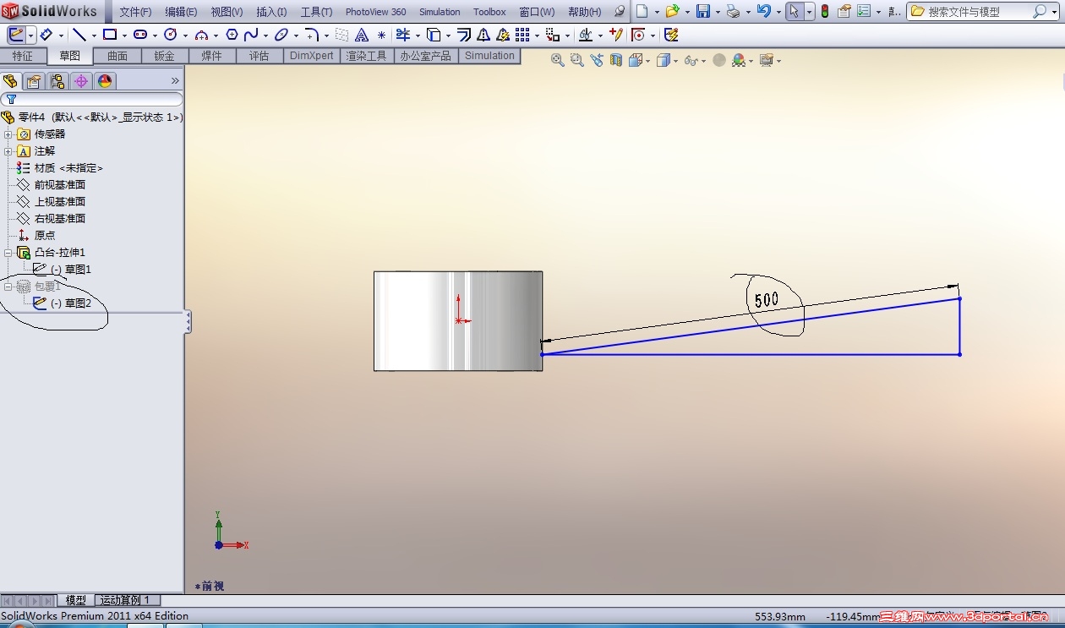
Task: Select 材质 <未指定> tree item
Action: pyautogui.click(x=68, y=168)
